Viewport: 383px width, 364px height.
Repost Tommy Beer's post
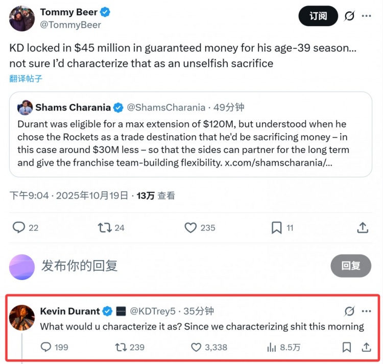pos(105,227)
